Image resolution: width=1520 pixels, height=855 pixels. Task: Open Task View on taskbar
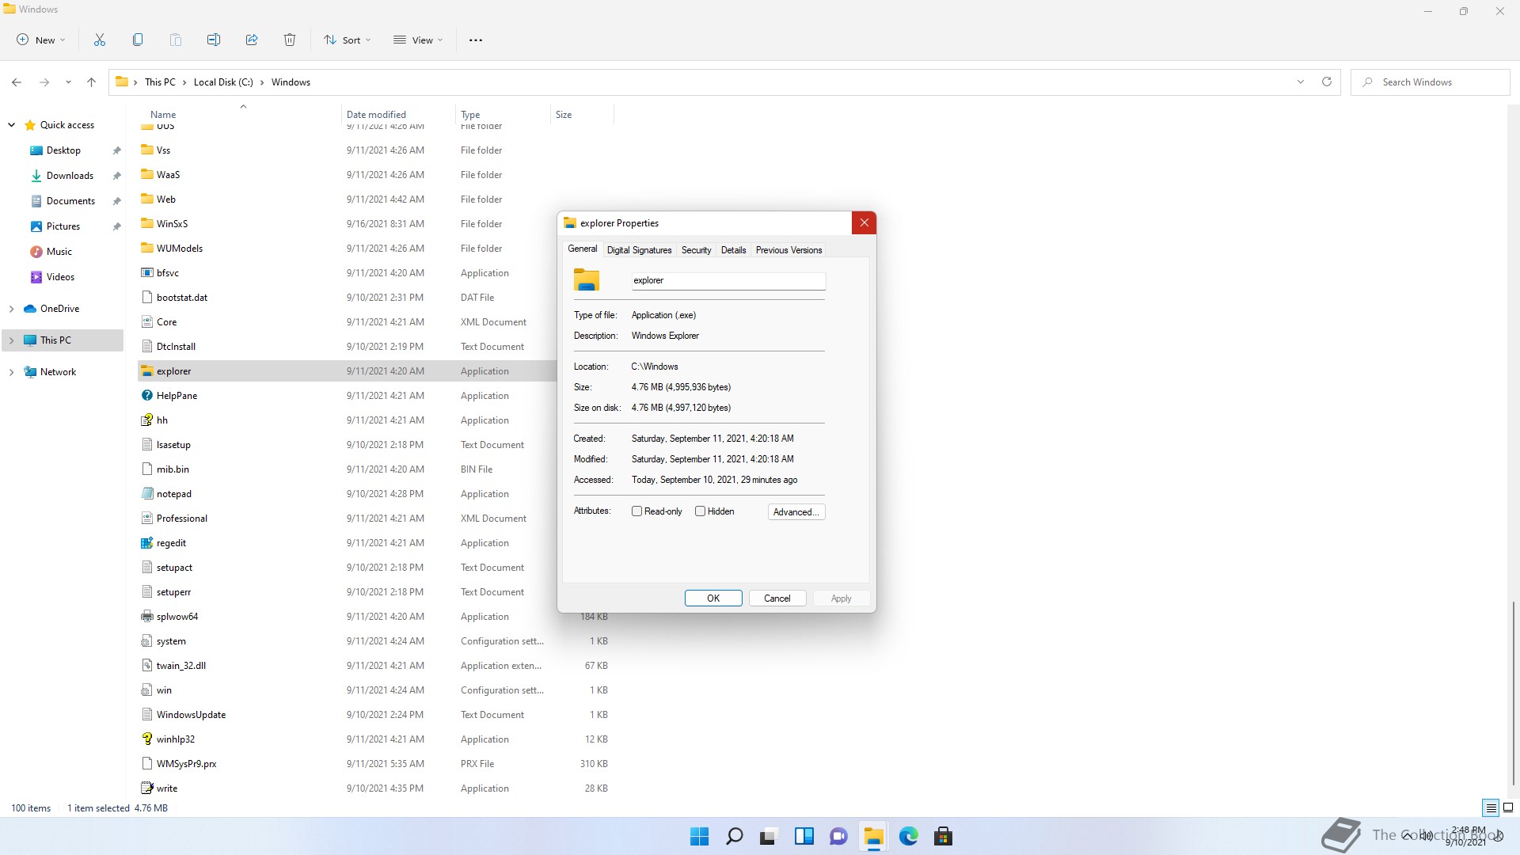pos(768,836)
